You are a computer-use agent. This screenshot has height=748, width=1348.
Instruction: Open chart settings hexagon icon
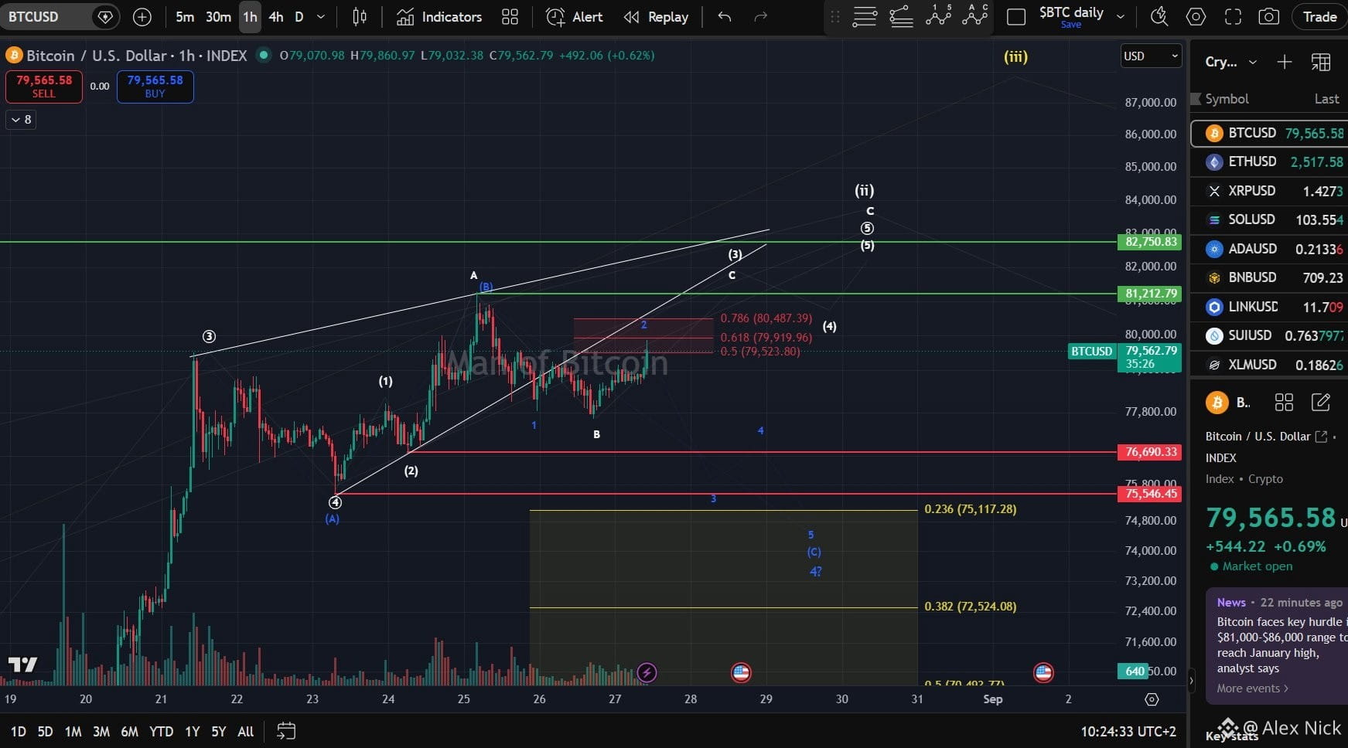1196,17
